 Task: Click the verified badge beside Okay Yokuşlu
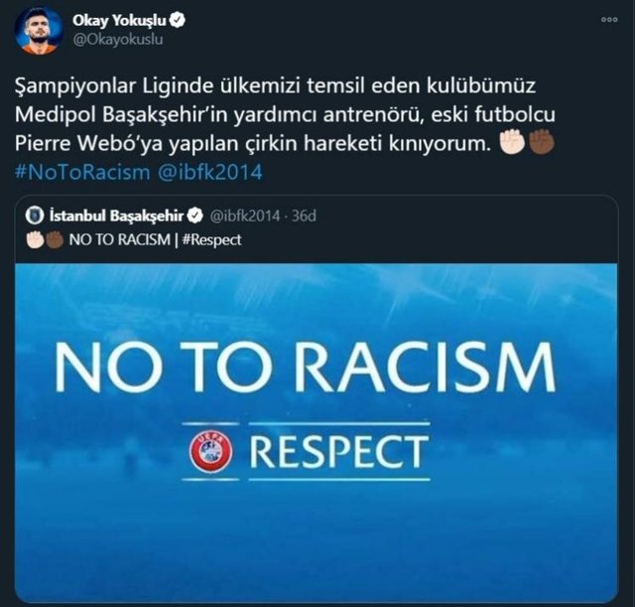[x=177, y=20]
